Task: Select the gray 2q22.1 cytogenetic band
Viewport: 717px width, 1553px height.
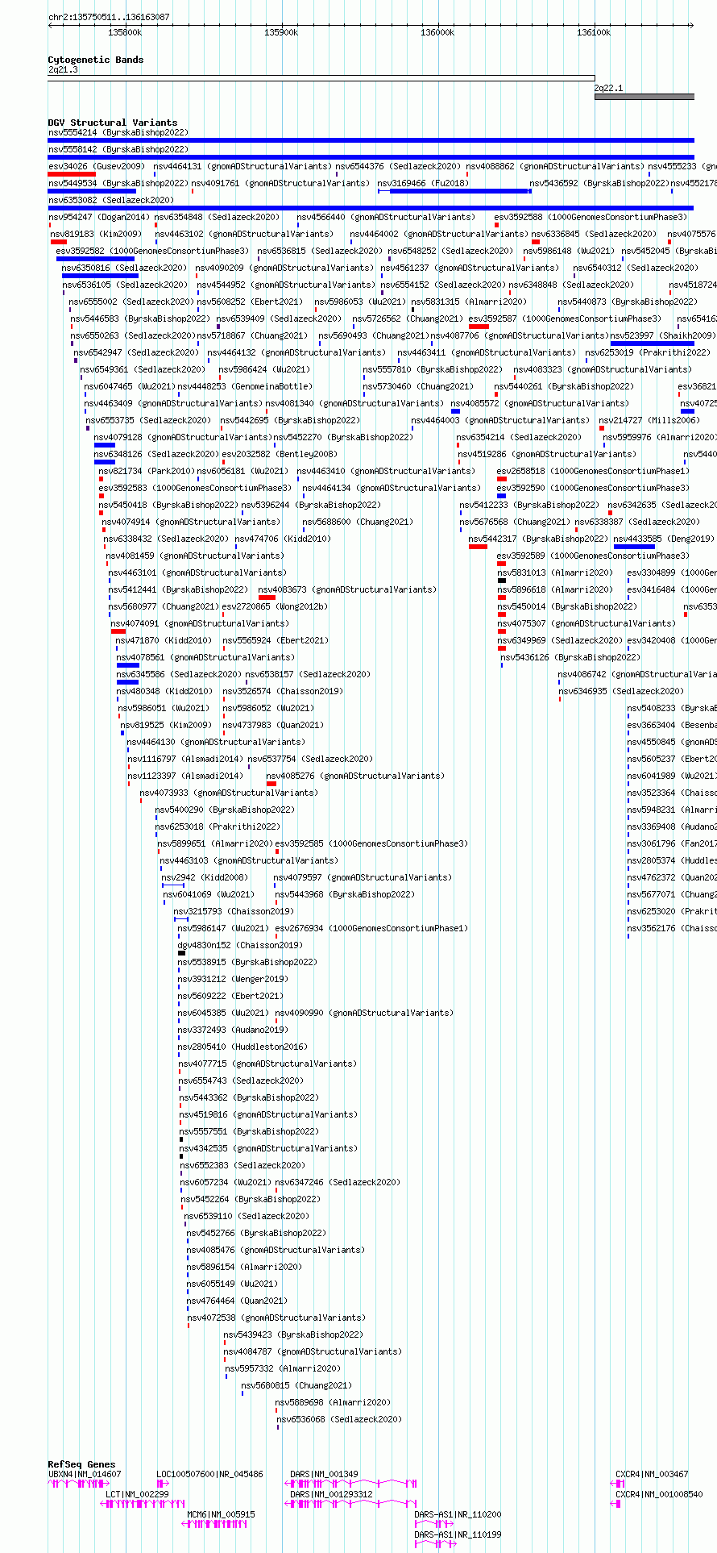Action: [644, 97]
